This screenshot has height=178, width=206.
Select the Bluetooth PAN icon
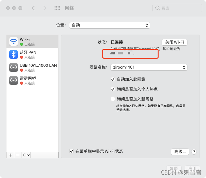tap(14, 54)
